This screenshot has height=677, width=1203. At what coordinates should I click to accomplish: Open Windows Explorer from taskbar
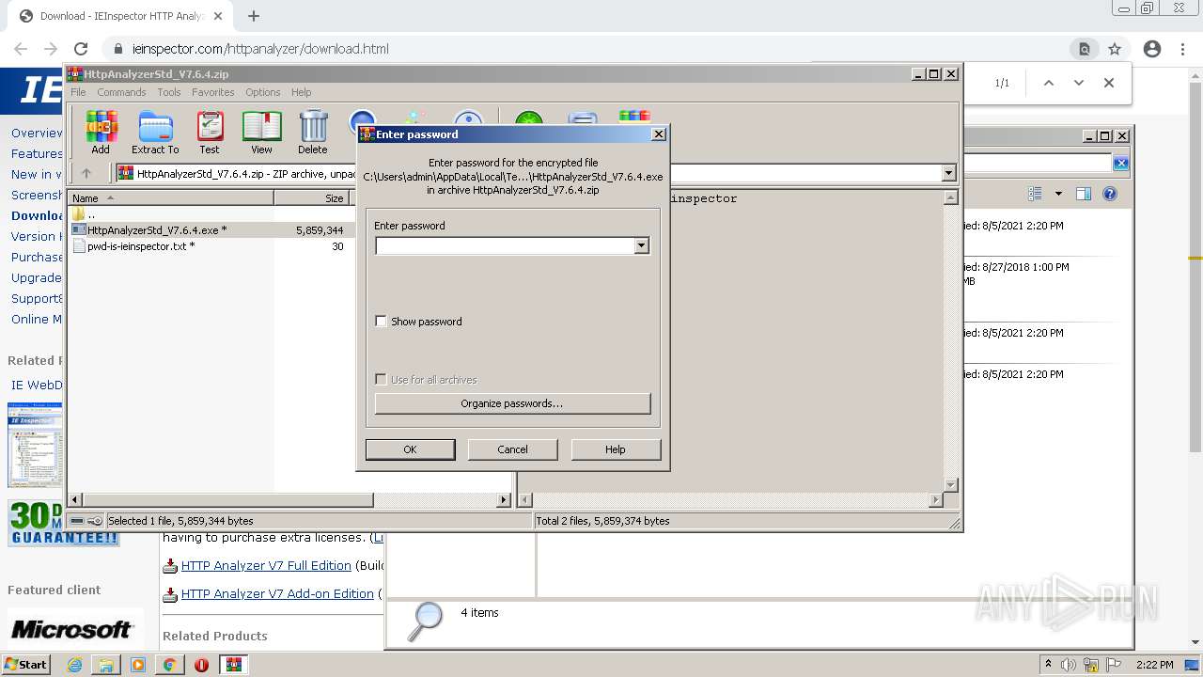tap(106, 665)
